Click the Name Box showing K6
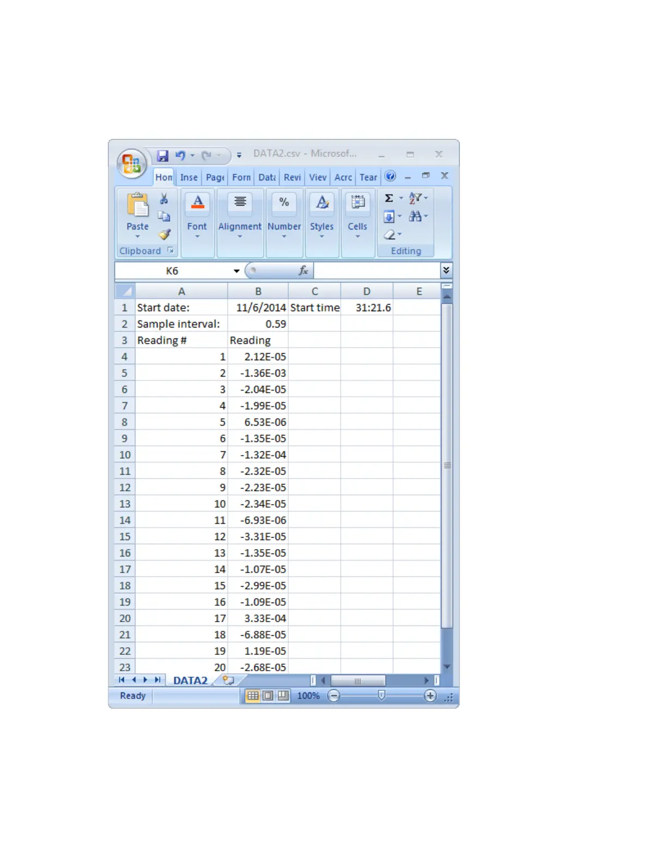Screen dimensions: 667x863 coord(173,271)
